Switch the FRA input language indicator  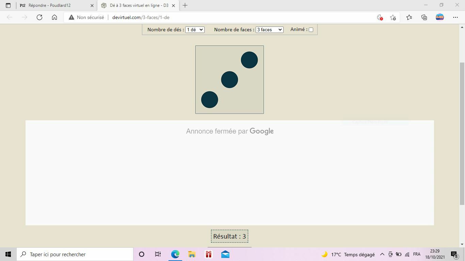point(417,254)
